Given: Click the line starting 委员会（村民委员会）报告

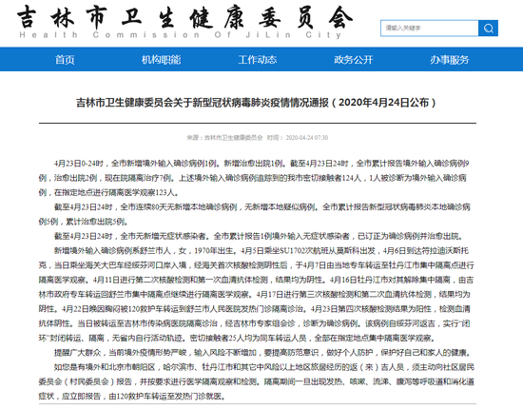Looking at the screenshot, I should click(256, 381).
